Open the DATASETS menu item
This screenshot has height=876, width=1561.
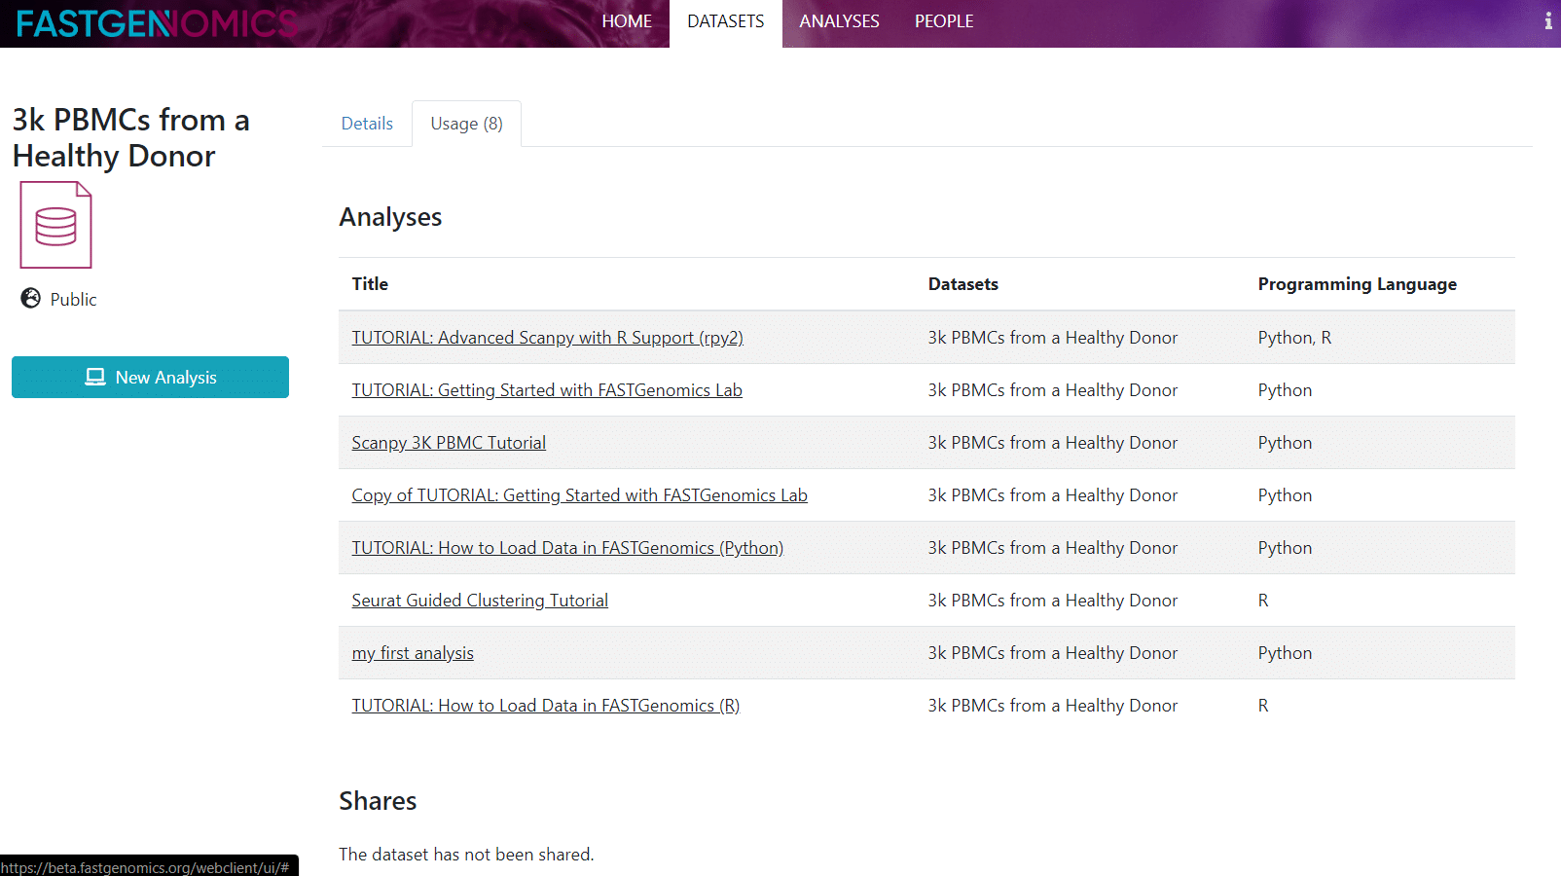726,21
